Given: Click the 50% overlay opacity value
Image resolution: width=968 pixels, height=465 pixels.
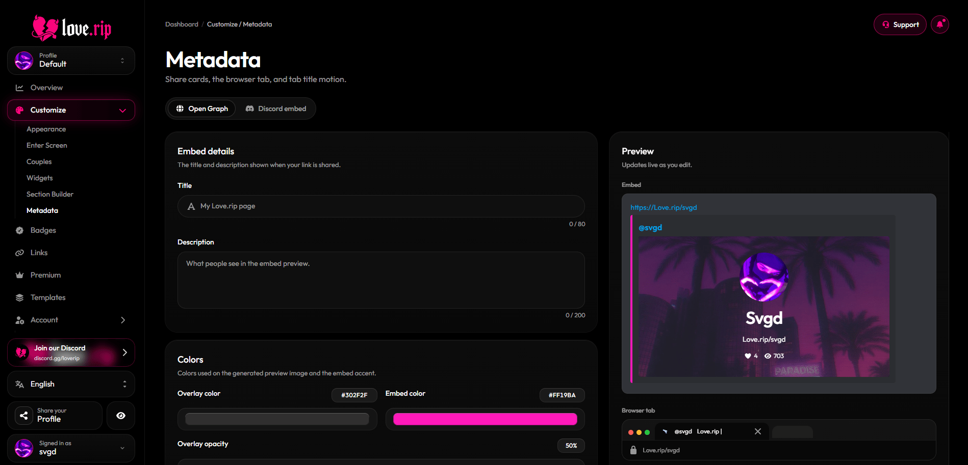Looking at the screenshot, I should pyautogui.click(x=571, y=446).
